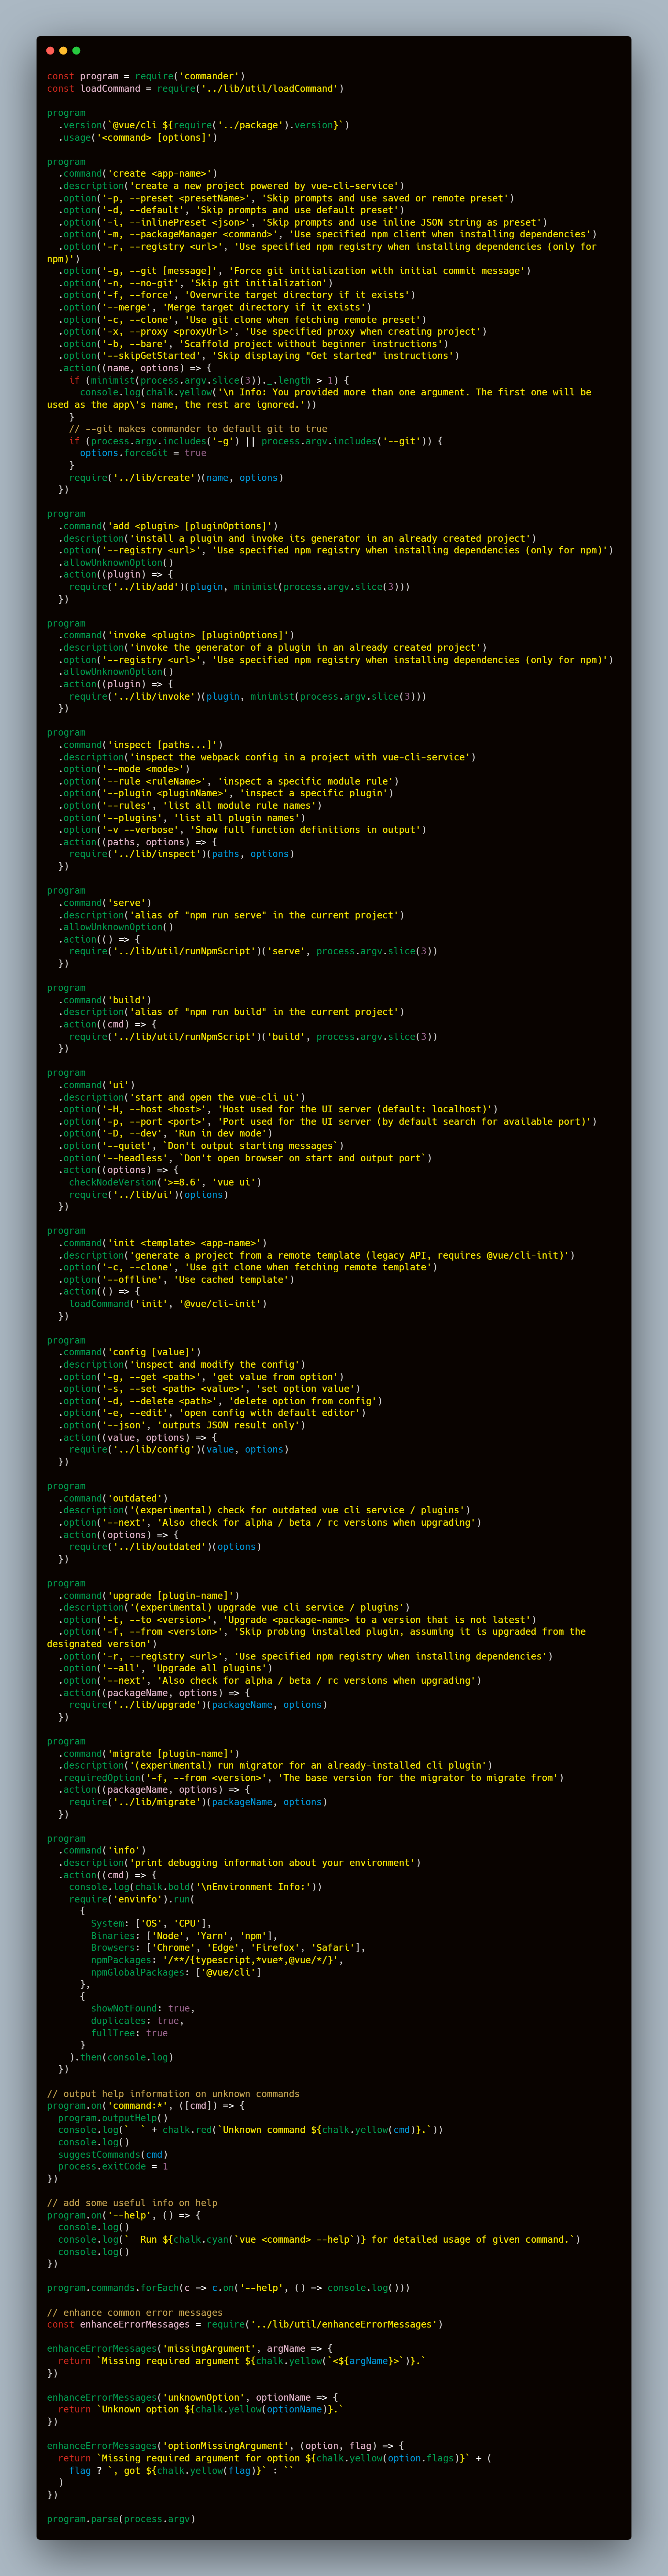This screenshot has width=668, height=2576.
Task: Click the "require('../lib/invoke')" line
Action: tap(248, 696)
